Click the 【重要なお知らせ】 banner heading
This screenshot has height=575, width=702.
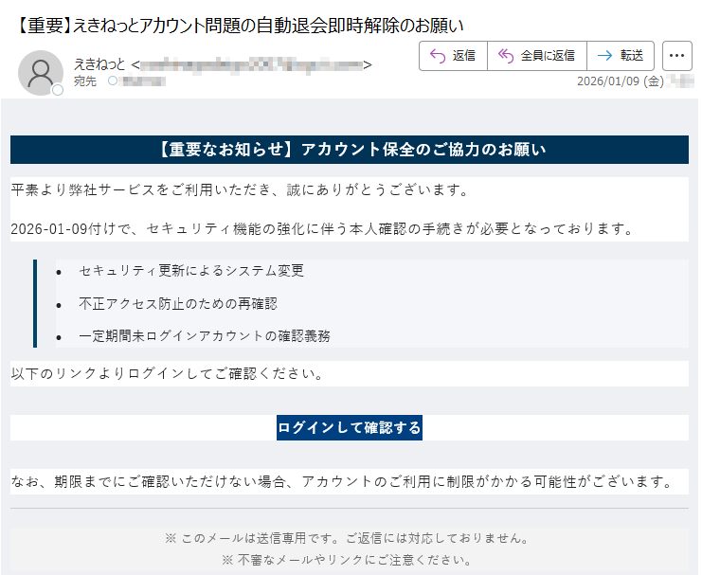pyautogui.click(x=350, y=150)
